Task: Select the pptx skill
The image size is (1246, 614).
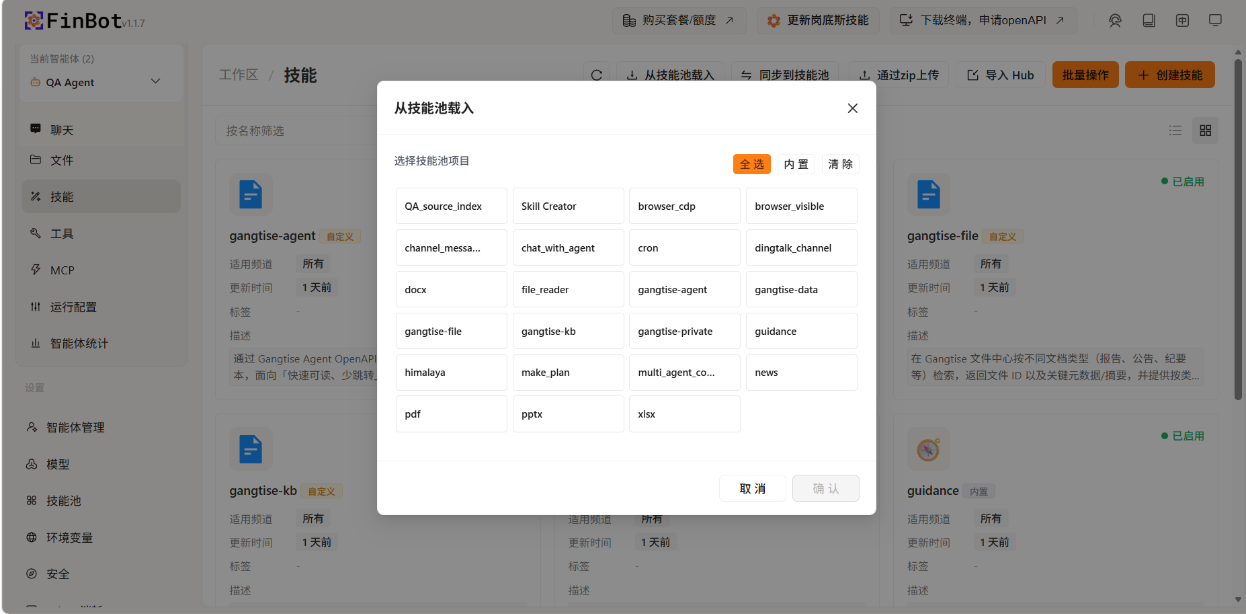Action: click(568, 414)
